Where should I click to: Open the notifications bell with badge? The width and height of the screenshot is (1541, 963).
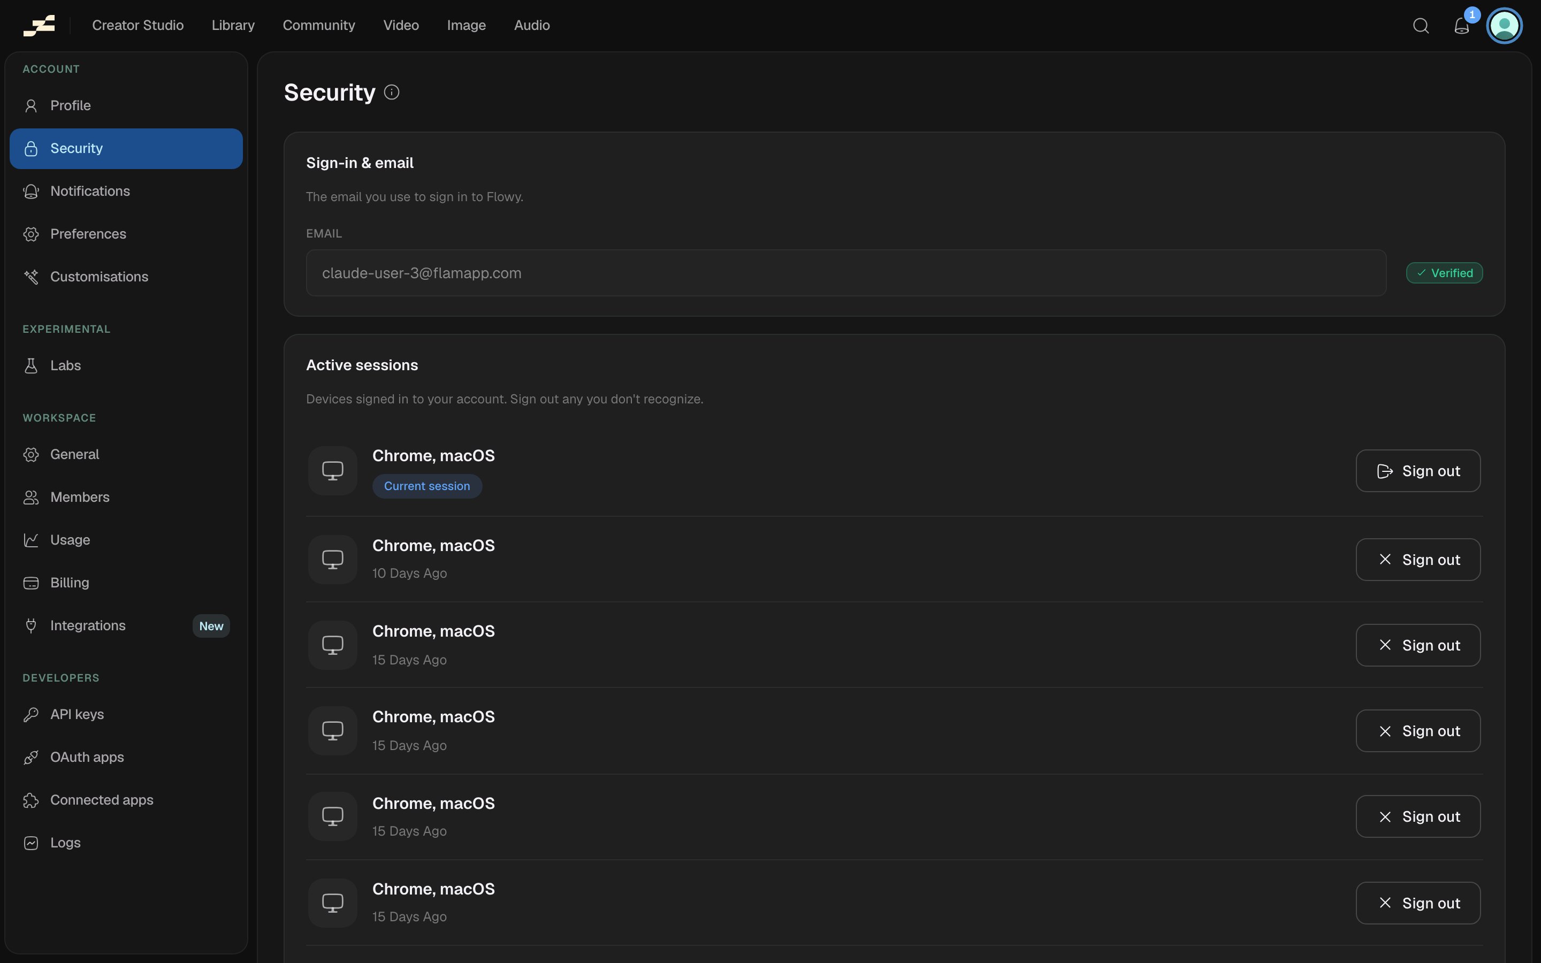1461,26
